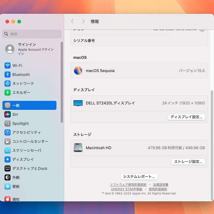Open the 法規証明書 link

tap(161, 185)
